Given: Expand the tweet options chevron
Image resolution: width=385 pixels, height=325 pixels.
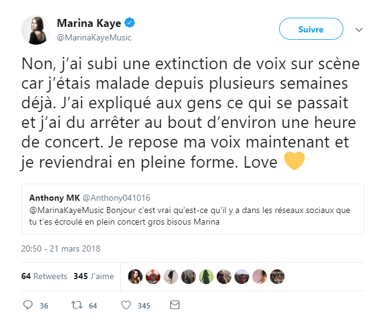Looking at the screenshot, I should pyautogui.click(x=359, y=29).
